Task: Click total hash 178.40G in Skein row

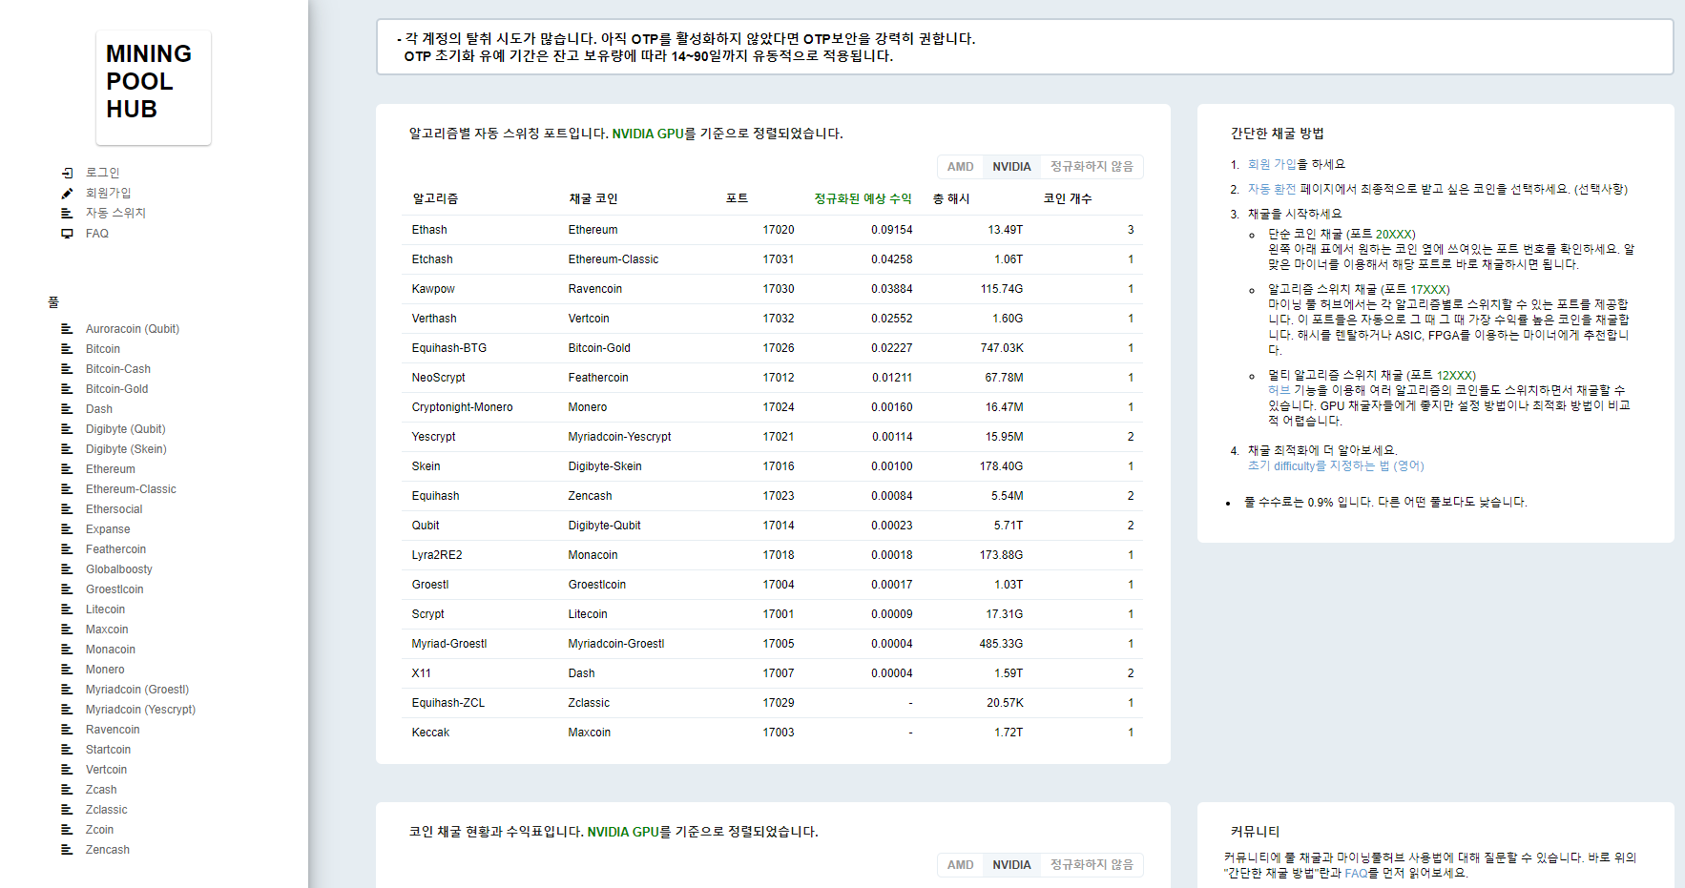Action: coord(1001,466)
